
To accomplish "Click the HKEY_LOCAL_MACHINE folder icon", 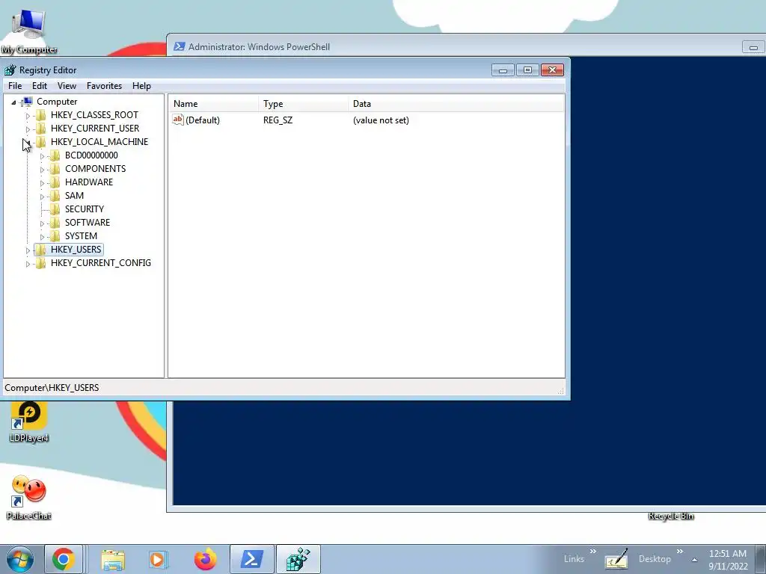I will (x=41, y=141).
